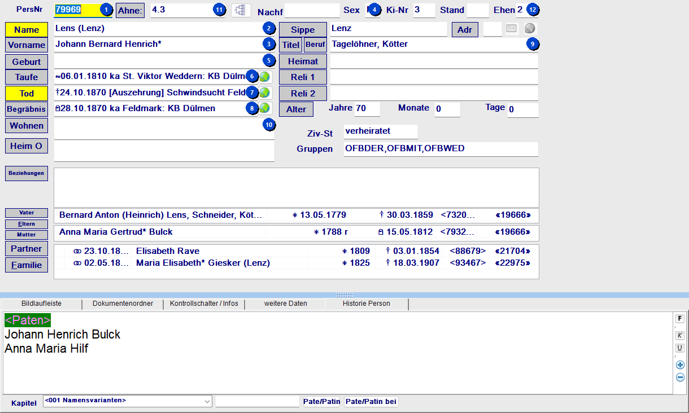
Task: Switch to the Dokumentenordner tab
Action: click(123, 304)
